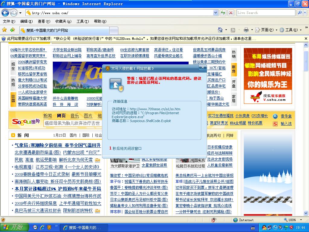Image resolution: width=309 pixels, height=232 pixels.
Task: Open search provider options dropdown arrow
Action: (x=305, y=13)
